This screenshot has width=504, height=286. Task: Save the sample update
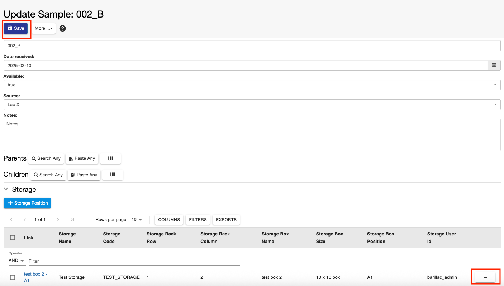16,28
